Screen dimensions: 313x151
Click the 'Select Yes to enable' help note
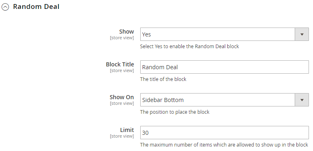(x=189, y=47)
